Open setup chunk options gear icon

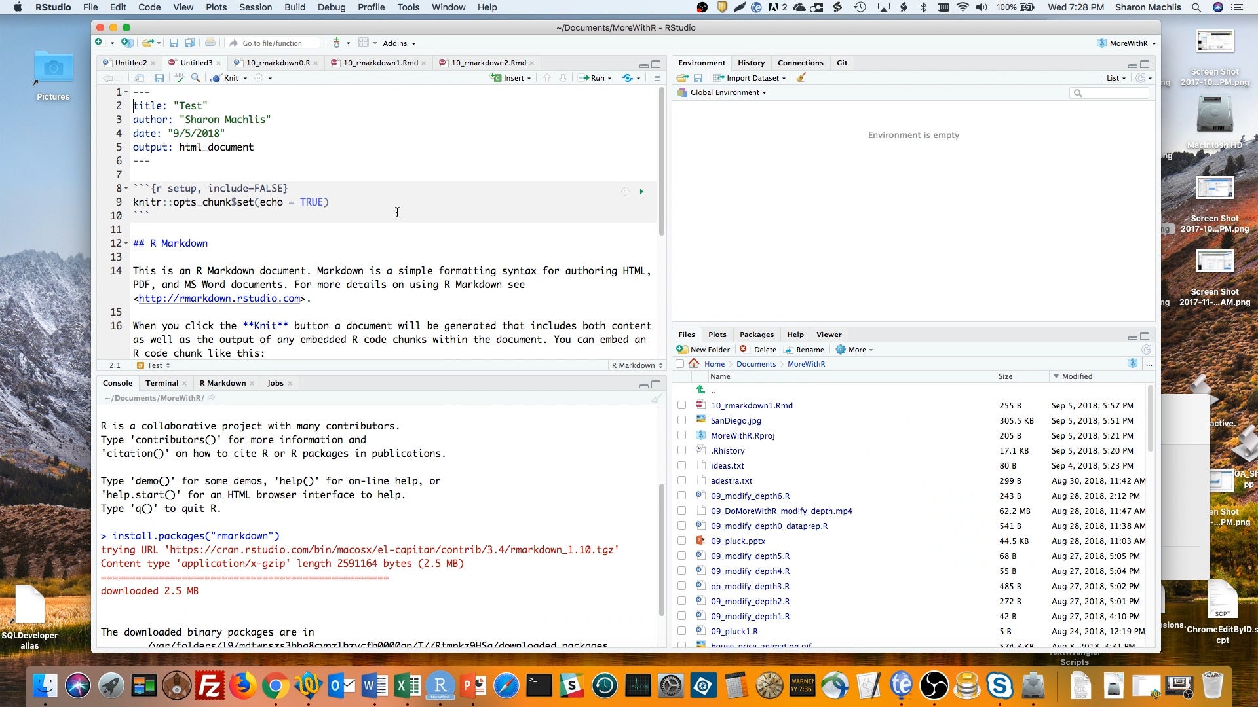coord(625,192)
